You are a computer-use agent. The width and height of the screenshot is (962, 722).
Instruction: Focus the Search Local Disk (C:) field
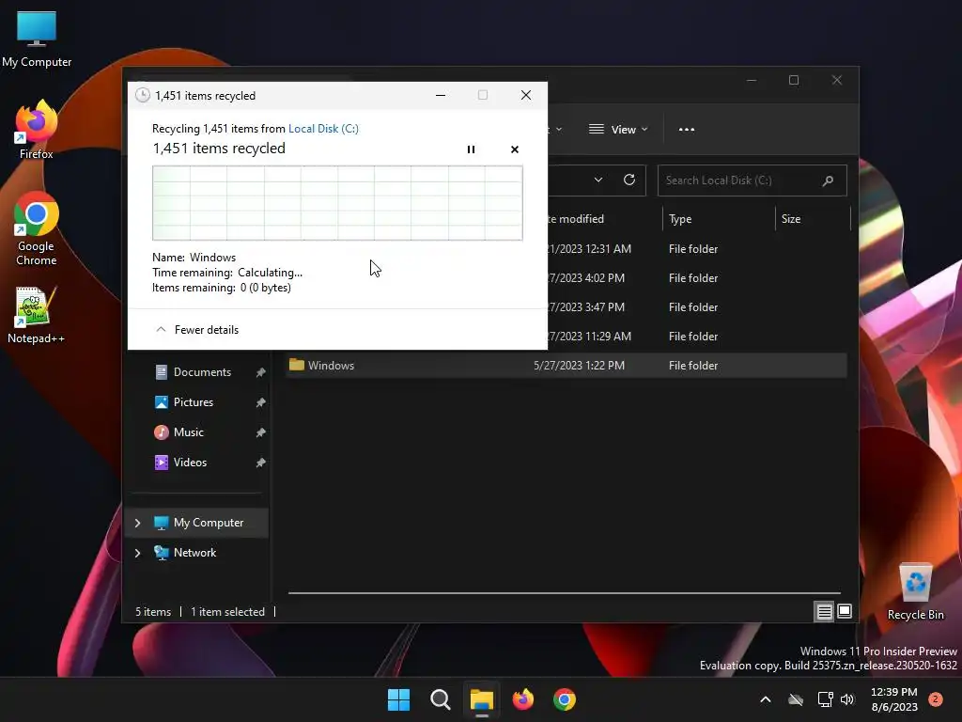tap(753, 180)
